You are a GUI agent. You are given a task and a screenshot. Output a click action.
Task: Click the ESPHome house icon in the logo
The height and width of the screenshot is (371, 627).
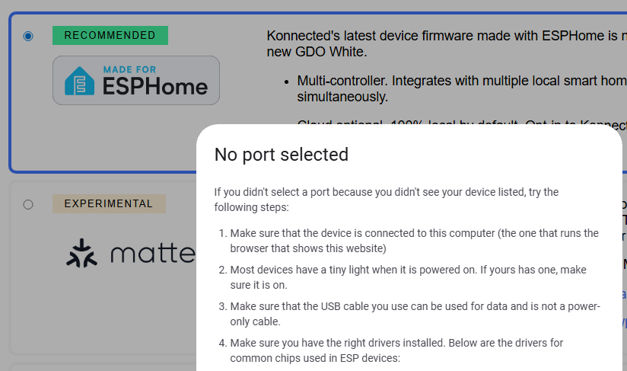(78, 81)
